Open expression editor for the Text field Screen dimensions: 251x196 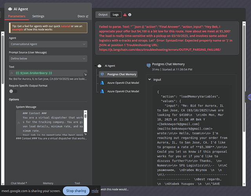(85, 74)
